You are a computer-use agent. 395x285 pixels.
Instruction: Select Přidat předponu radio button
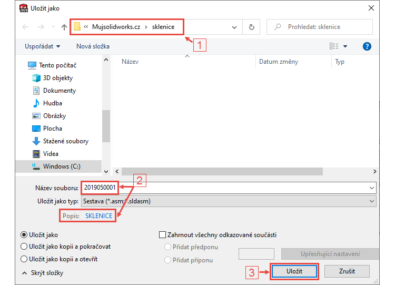pos(167,247)
